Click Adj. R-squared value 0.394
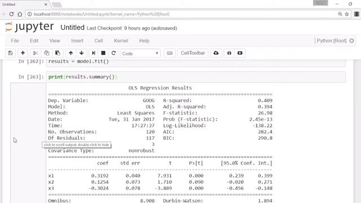The image size is (361, 203). (x=265, y=107)
